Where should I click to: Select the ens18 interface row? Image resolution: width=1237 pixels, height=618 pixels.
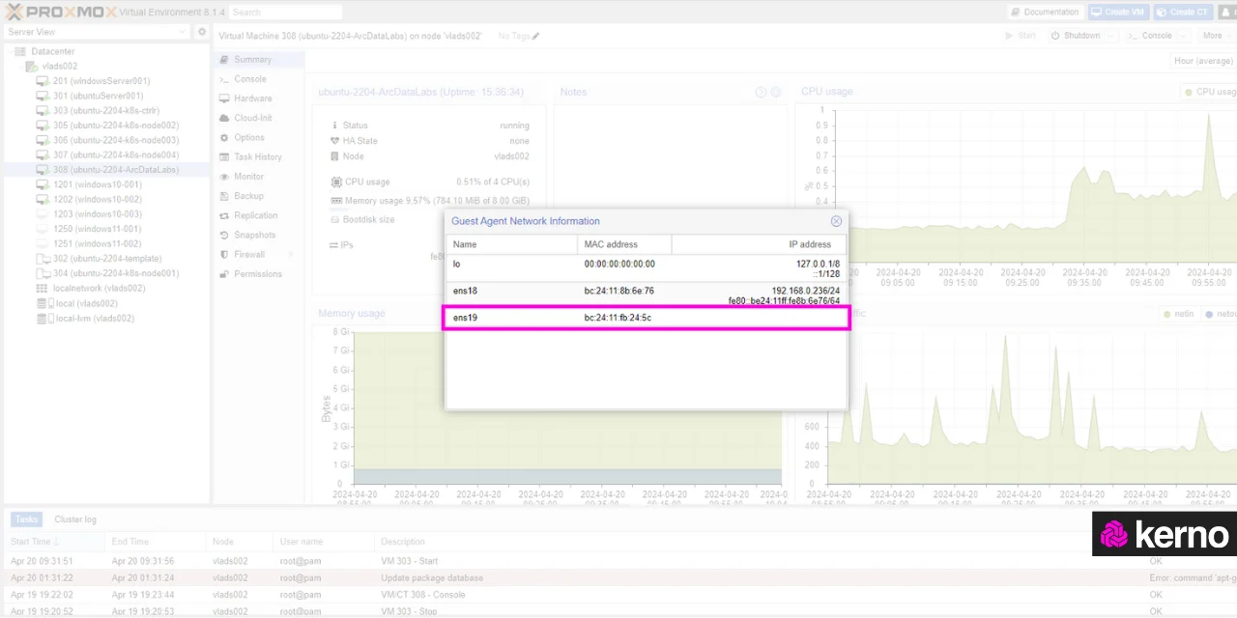tap(646, 295)
